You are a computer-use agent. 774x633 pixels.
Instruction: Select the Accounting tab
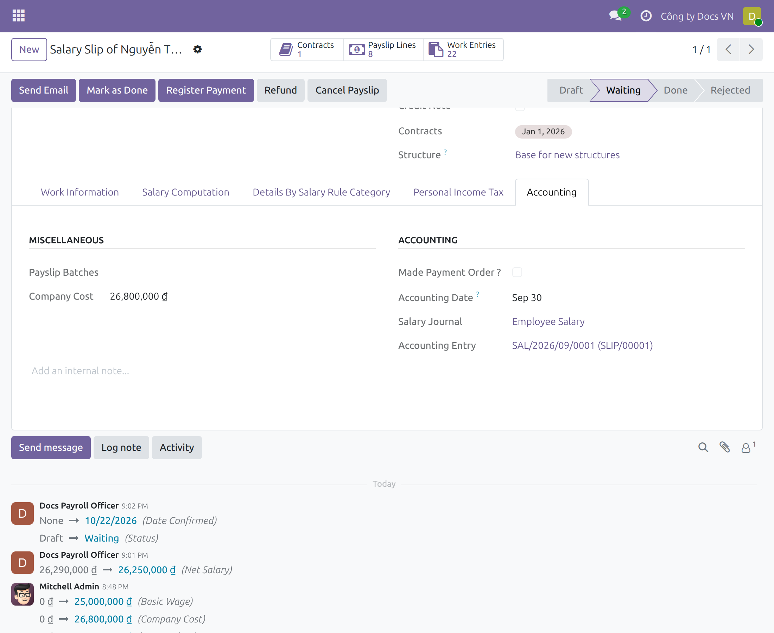click(x=552, y=192)
